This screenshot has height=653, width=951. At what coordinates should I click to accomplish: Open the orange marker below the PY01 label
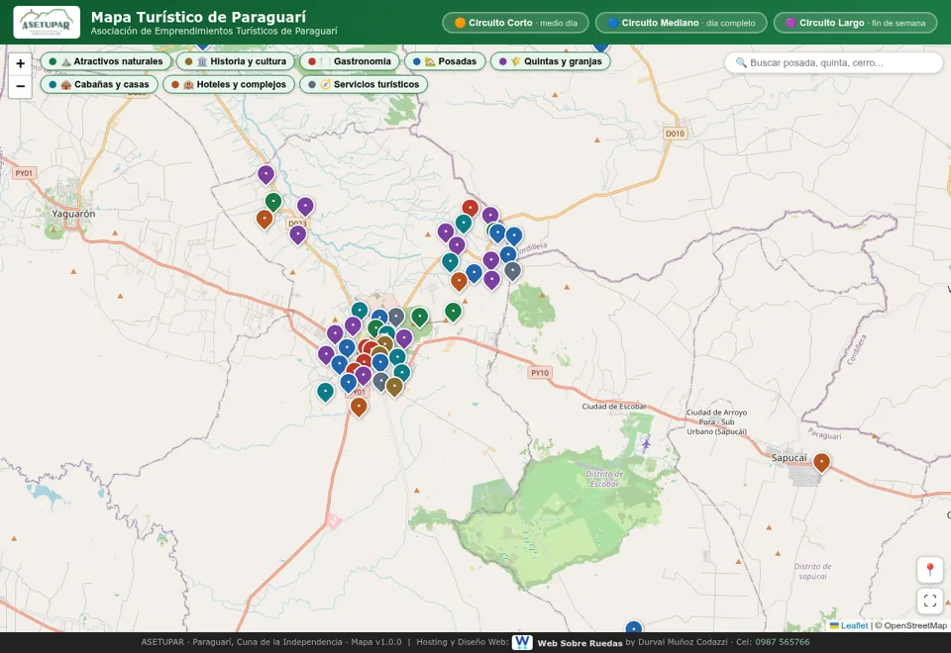[359, 407]
